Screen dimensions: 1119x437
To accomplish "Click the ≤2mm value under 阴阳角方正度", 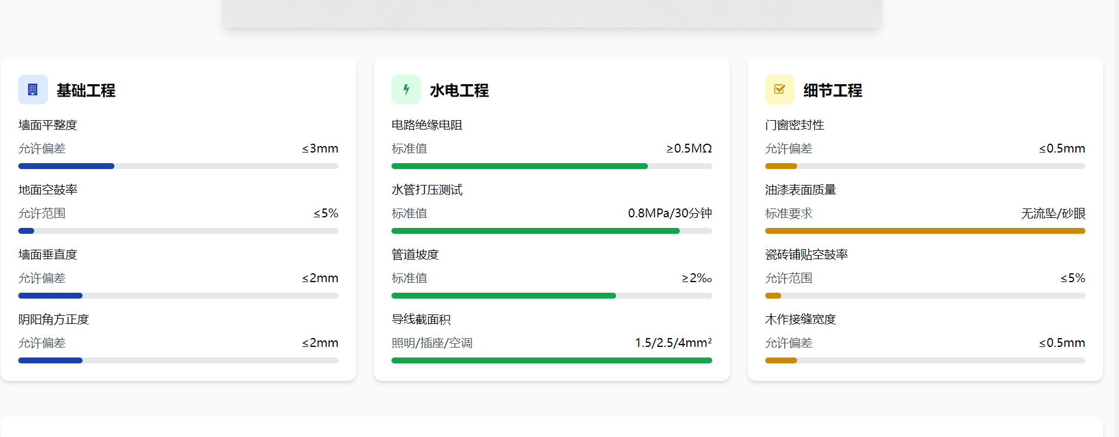I will (320, 343).
